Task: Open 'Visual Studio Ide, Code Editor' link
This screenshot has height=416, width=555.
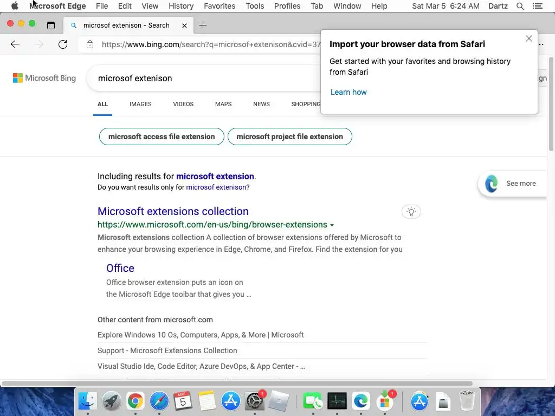Action: pyautogui.click(x=201, y=367)
